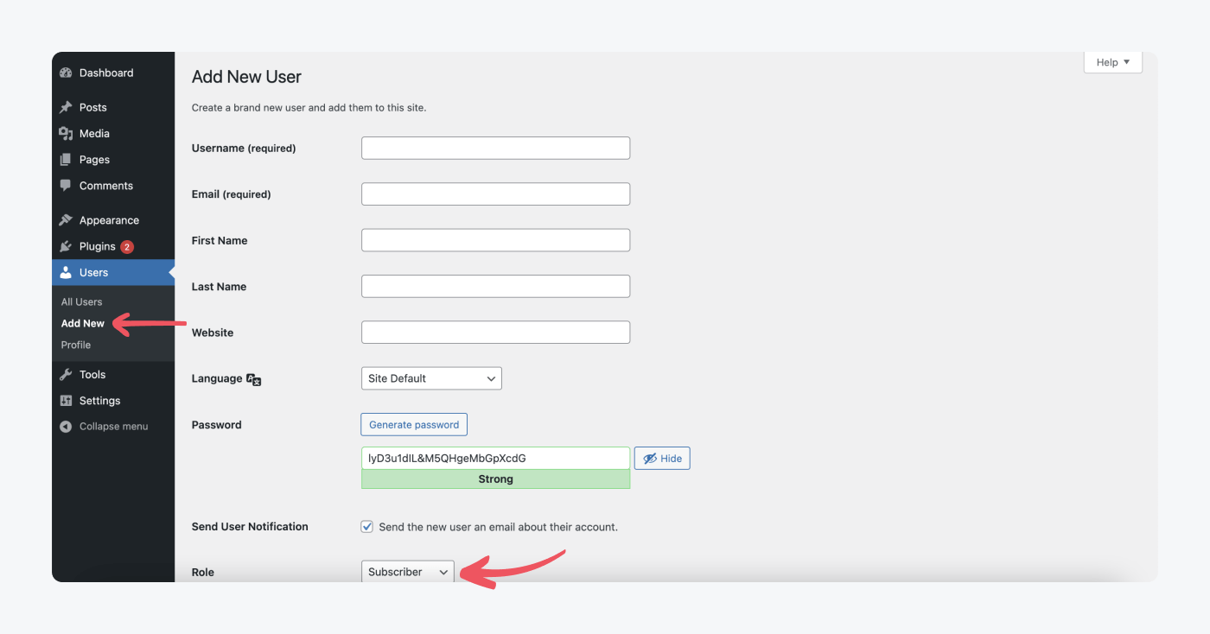This screenshot has height=634, width=1210.
Task: Open the Profile menu item
Action: pyautogui.click(x=75, y=345)
